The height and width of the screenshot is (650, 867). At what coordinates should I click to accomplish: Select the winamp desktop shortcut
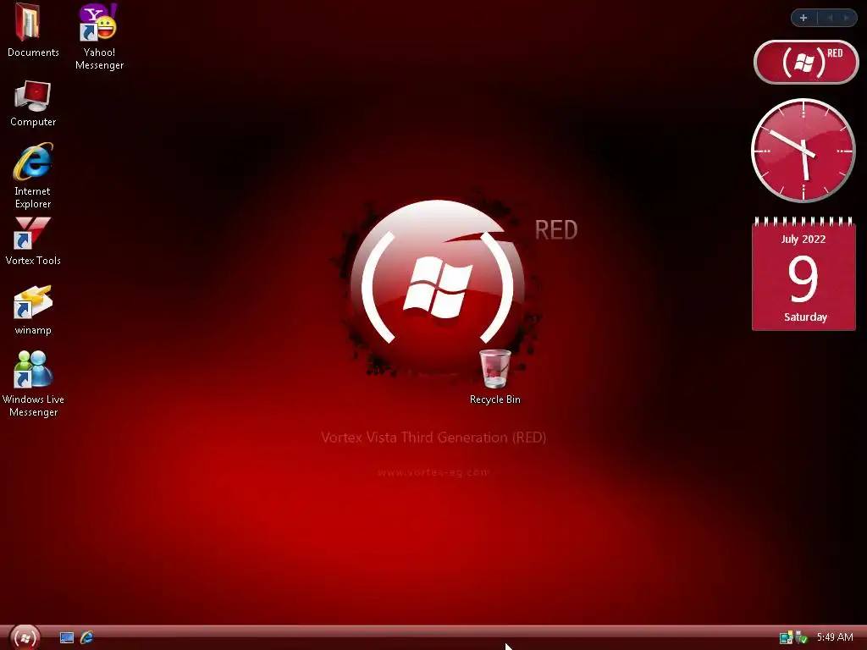tap(33, 310)
